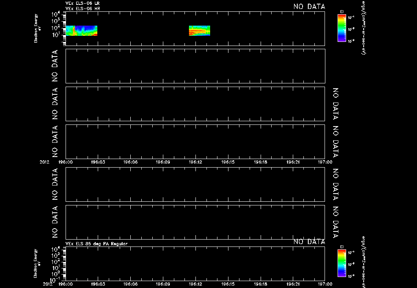417x288 pixels.
Task: Click '196:06' on the middle time axis
Action: click(x=131, y=162)
